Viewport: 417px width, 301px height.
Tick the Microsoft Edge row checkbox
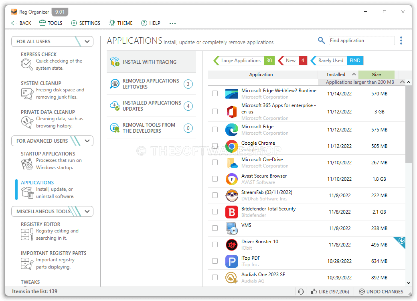pos(215,129)
